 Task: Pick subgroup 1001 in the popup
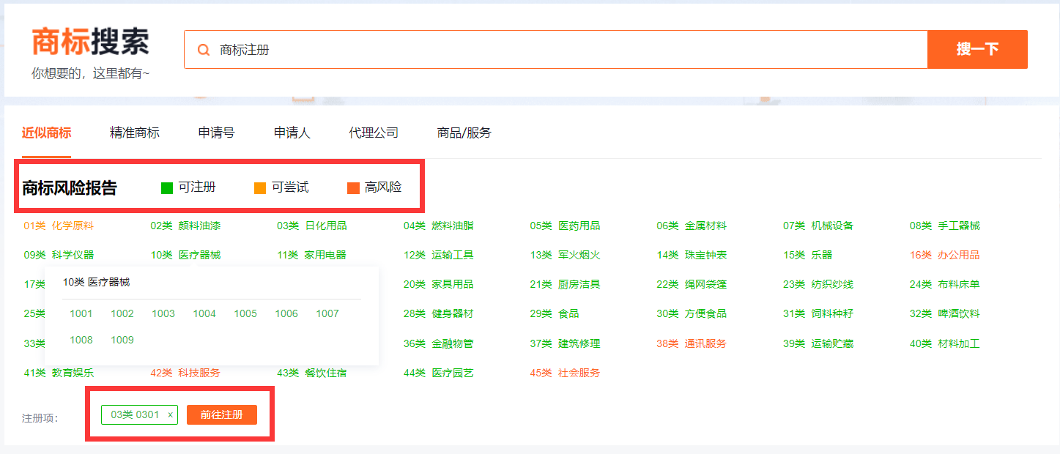tap(81, 313)
